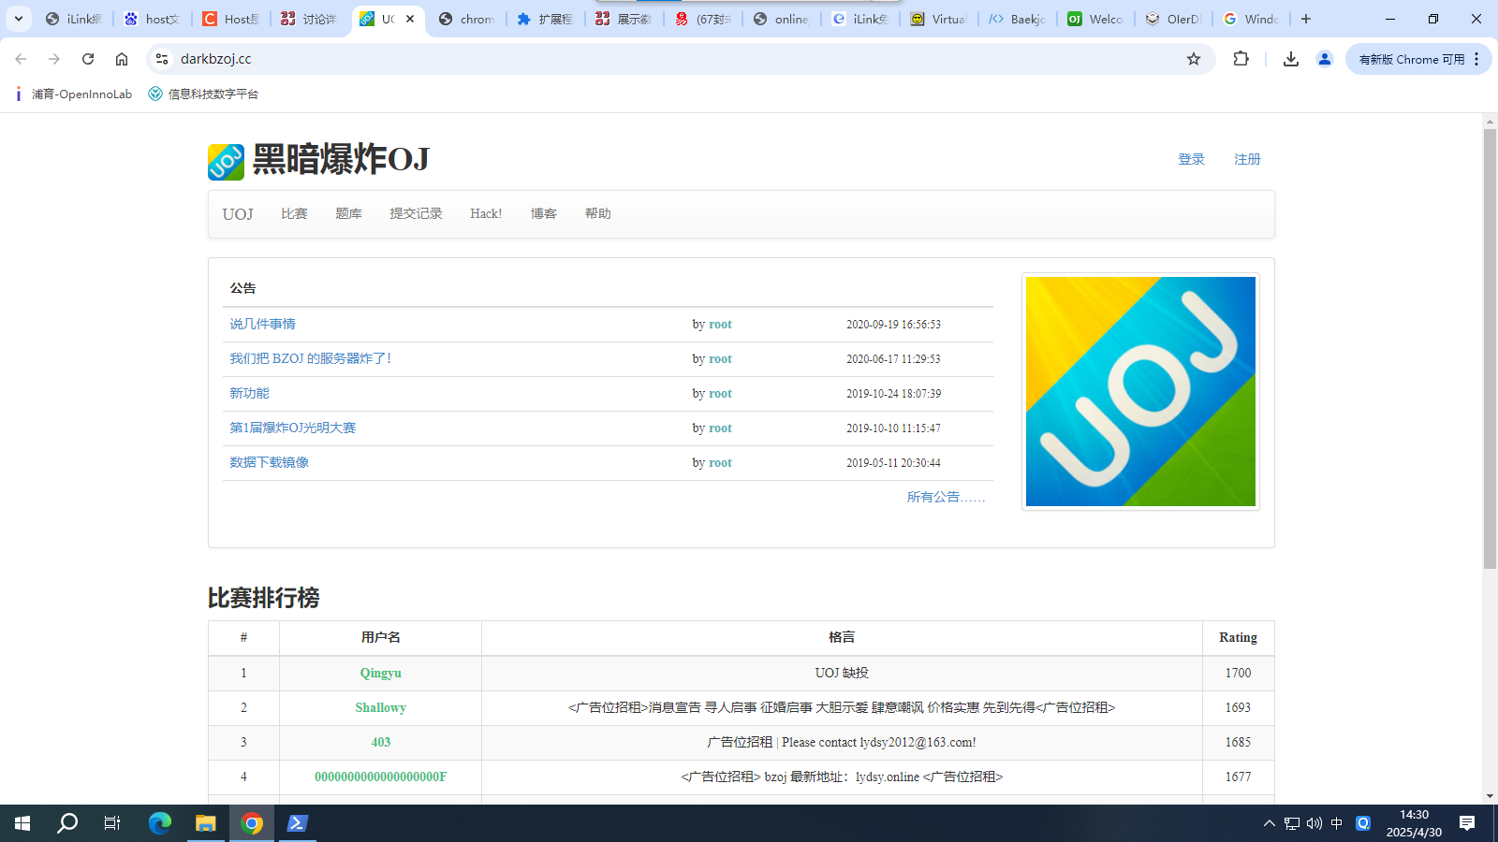The height and width of the screenshot is (842, 1498).
Task: Click the browser back arrow
Action: (x=21, y=59)
